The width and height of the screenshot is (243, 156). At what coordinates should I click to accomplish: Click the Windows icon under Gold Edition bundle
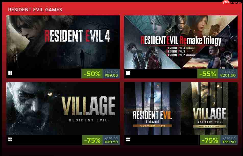point(128,140)
